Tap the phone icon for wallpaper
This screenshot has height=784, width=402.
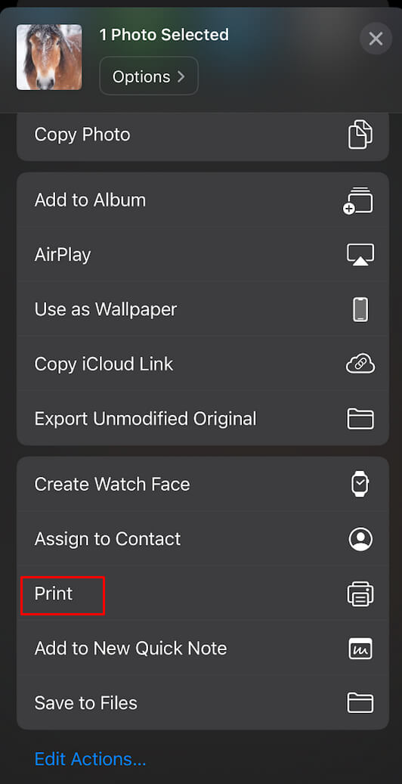pos(360,309)
